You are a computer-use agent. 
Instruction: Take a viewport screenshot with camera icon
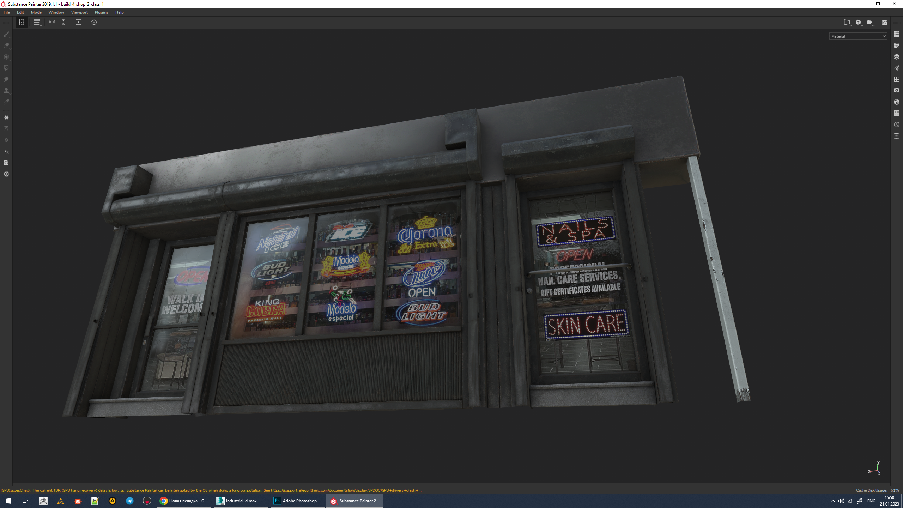click(x=884, y=22)
